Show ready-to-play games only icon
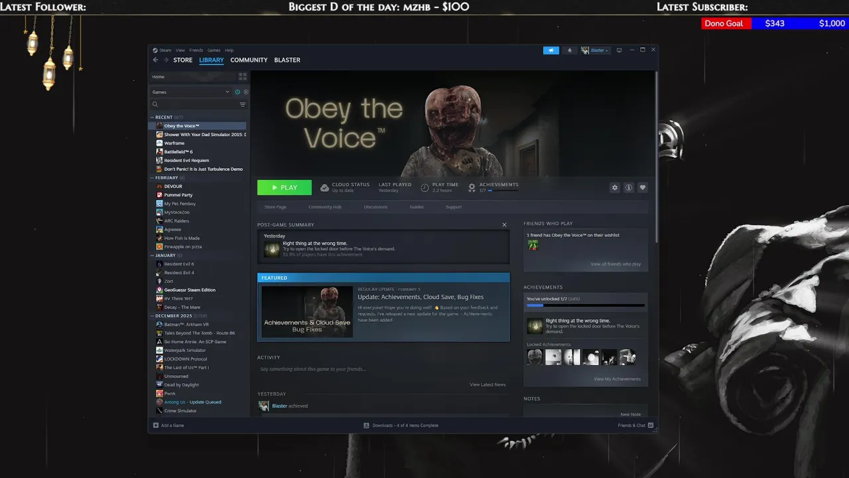 [x=245, y=92]
